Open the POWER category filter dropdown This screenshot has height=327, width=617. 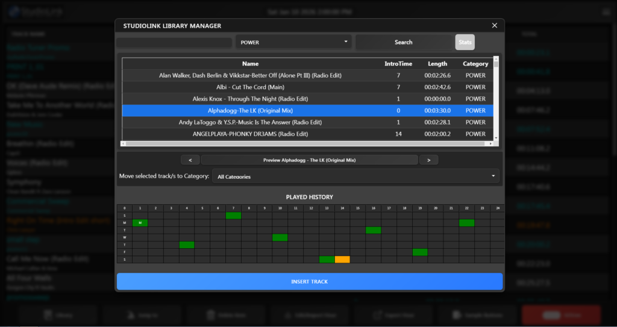(x=293, y=42)
